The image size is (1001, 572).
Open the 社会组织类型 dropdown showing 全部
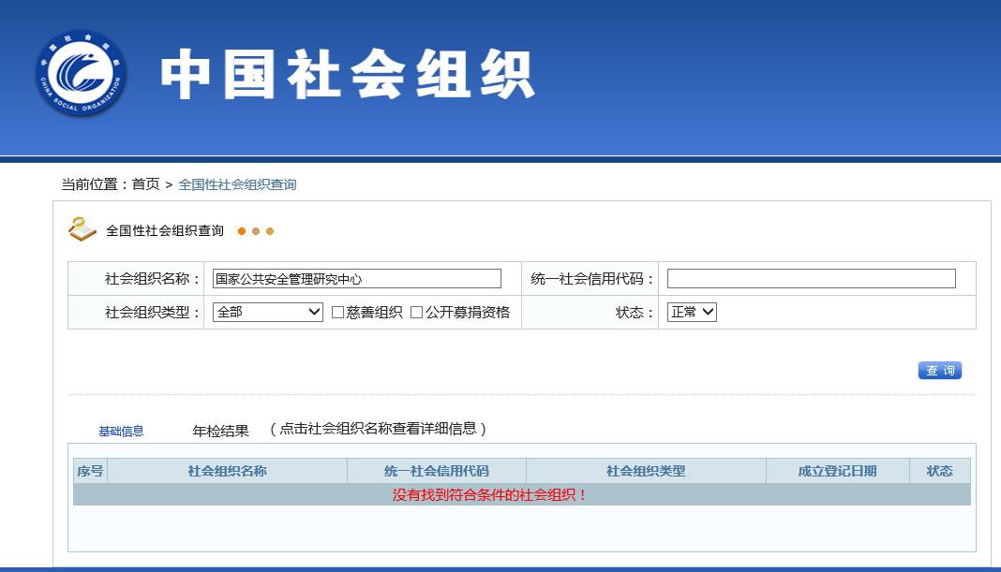pos(268,313)
